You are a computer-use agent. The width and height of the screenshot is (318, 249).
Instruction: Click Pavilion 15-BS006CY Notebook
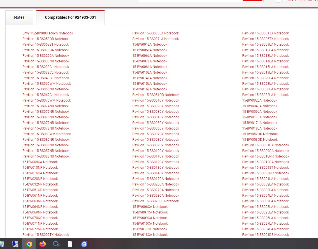point(155,128)
